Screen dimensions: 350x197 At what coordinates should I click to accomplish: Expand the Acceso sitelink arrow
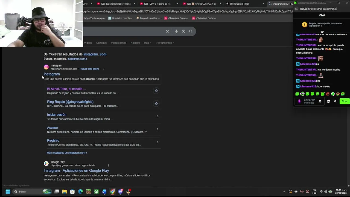click(157, 129)
